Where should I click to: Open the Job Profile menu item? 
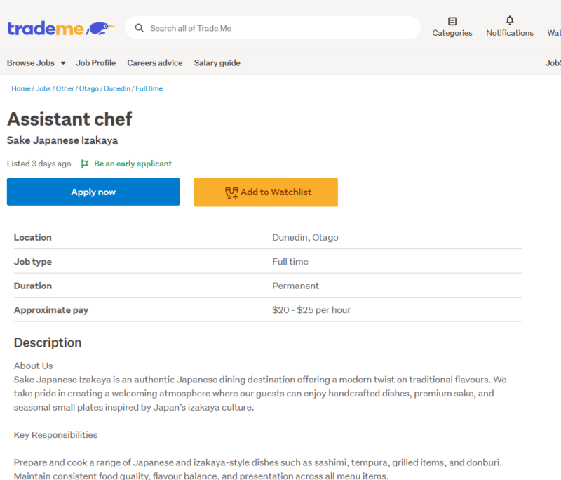[x=95, y=63]
